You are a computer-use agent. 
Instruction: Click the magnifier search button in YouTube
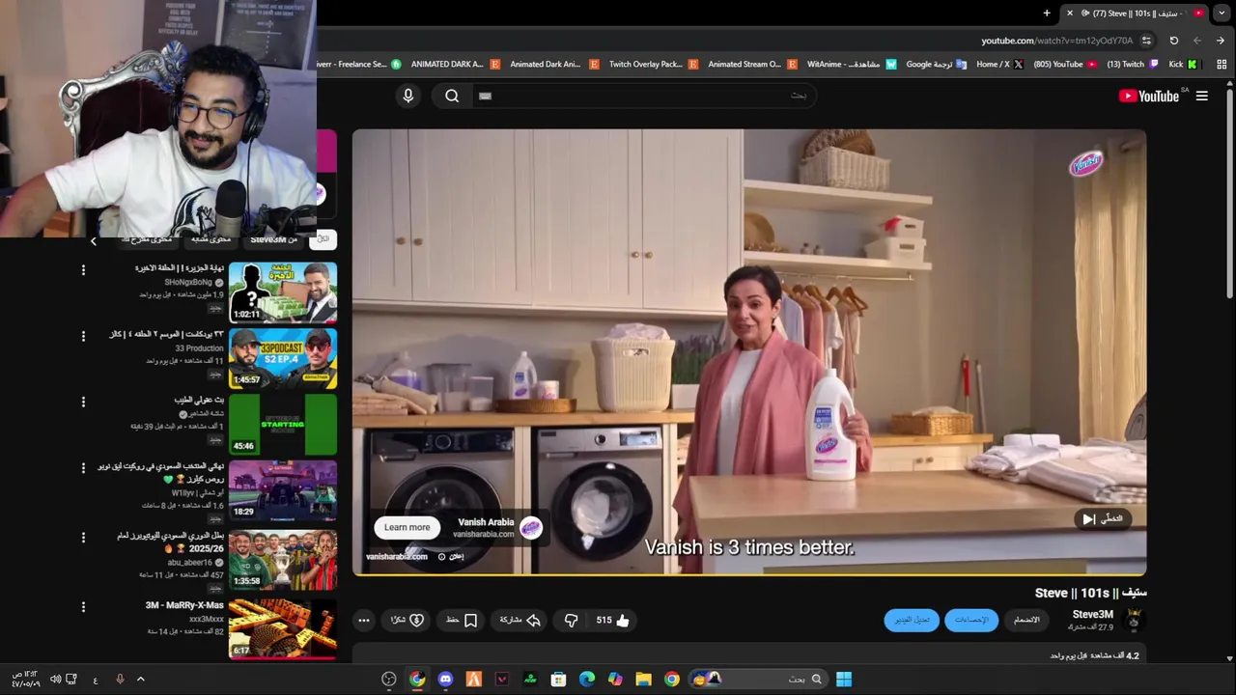(452, 96)
